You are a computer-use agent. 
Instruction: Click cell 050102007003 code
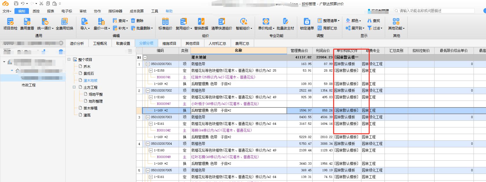pos(161,117)
